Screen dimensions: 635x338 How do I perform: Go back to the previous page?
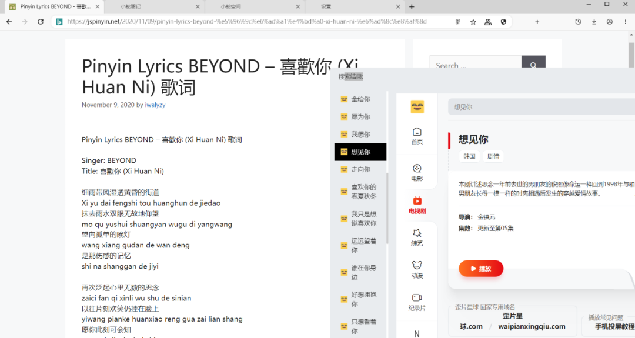point(9,22)
